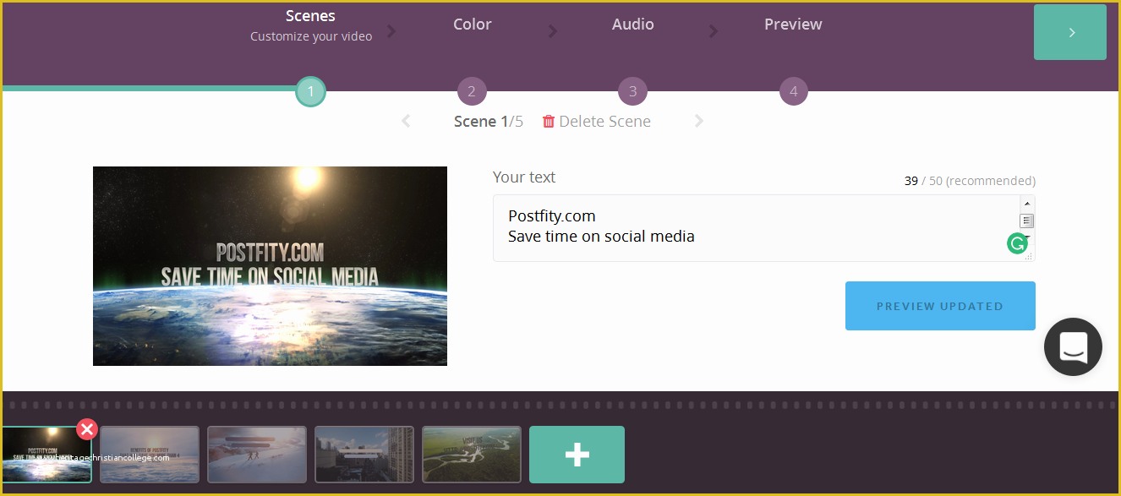This screenshot has width=1121, height=496.
Task: Click the Scene 1/5 label
Action: pyautogui.click(x=489, y=122)
